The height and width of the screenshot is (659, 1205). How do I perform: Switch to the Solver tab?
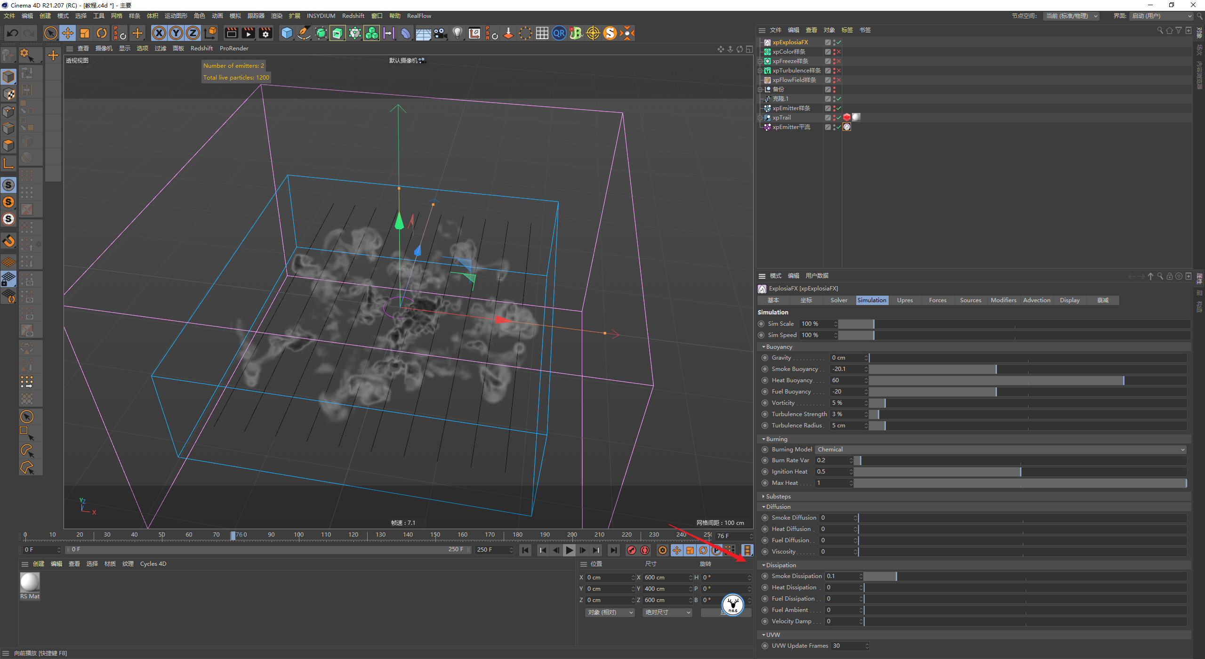[x=838, y=300]
